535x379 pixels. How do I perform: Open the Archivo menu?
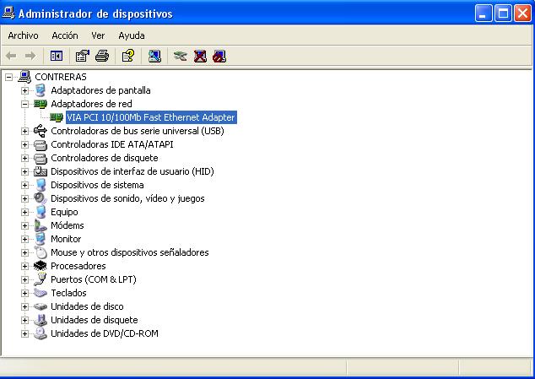coord(23,35)
